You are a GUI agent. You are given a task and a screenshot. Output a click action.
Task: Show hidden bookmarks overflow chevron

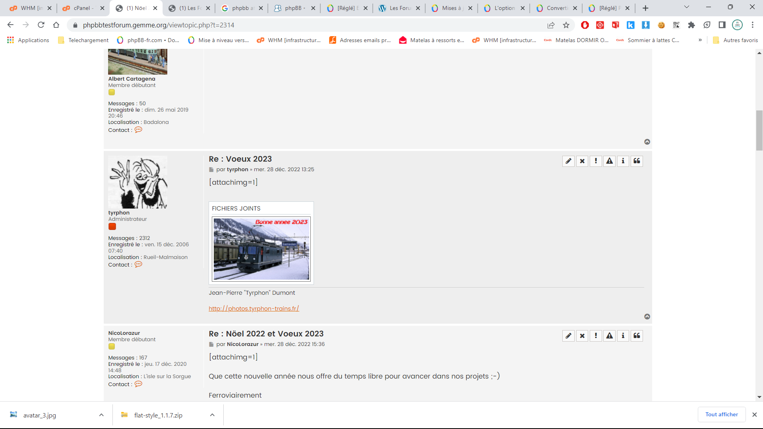(x=700, y=40)
